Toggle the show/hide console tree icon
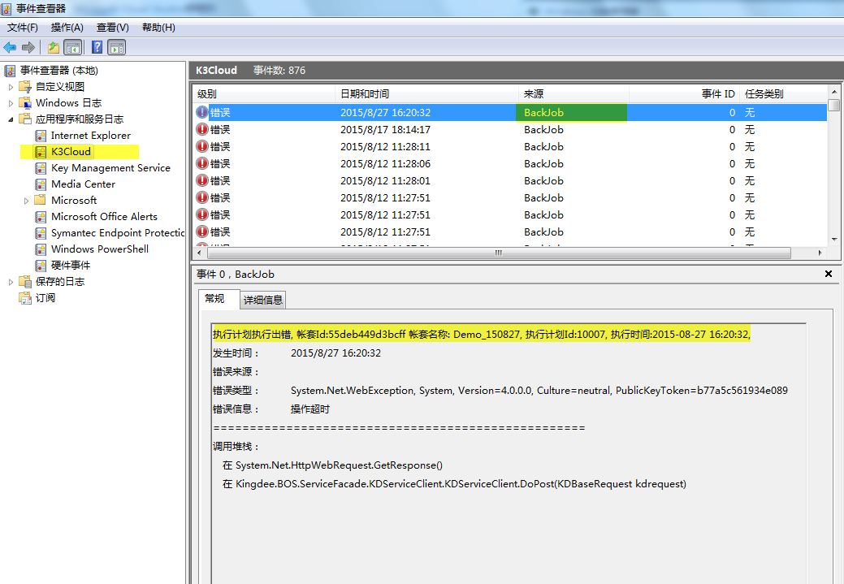Screen dimensions: 844x584 pos(72,47)
